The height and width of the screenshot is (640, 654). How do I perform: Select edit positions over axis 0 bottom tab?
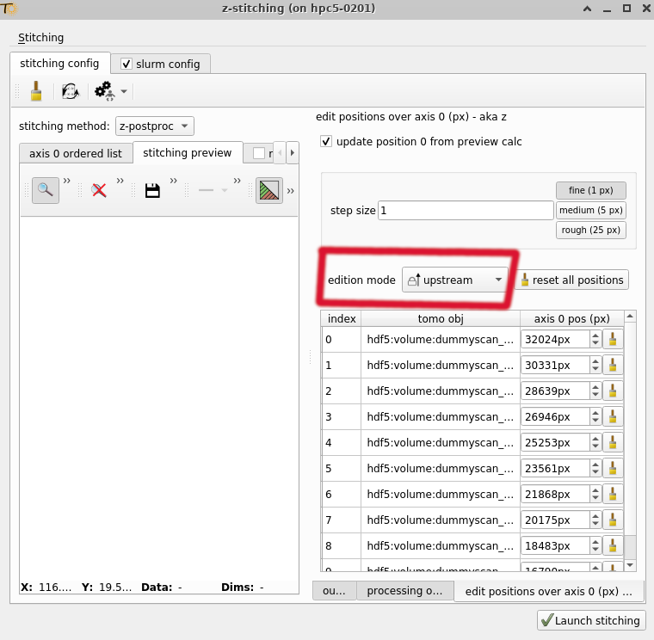pyautogui.click(x=548, y=591)
